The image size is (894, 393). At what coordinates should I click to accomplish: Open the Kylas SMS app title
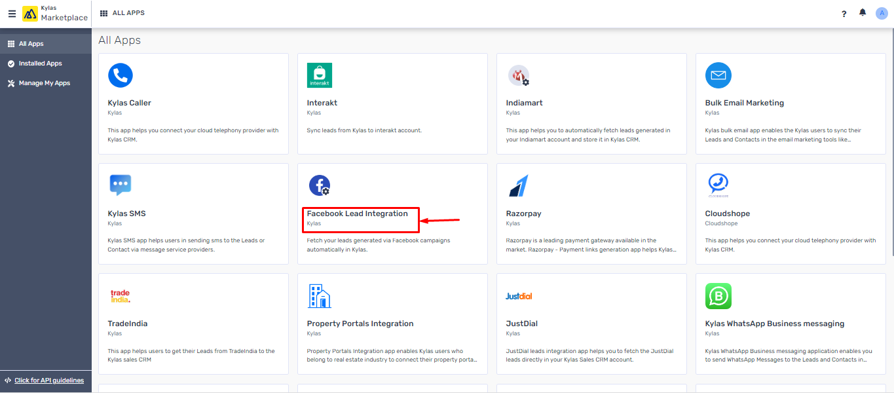[127, 214]
